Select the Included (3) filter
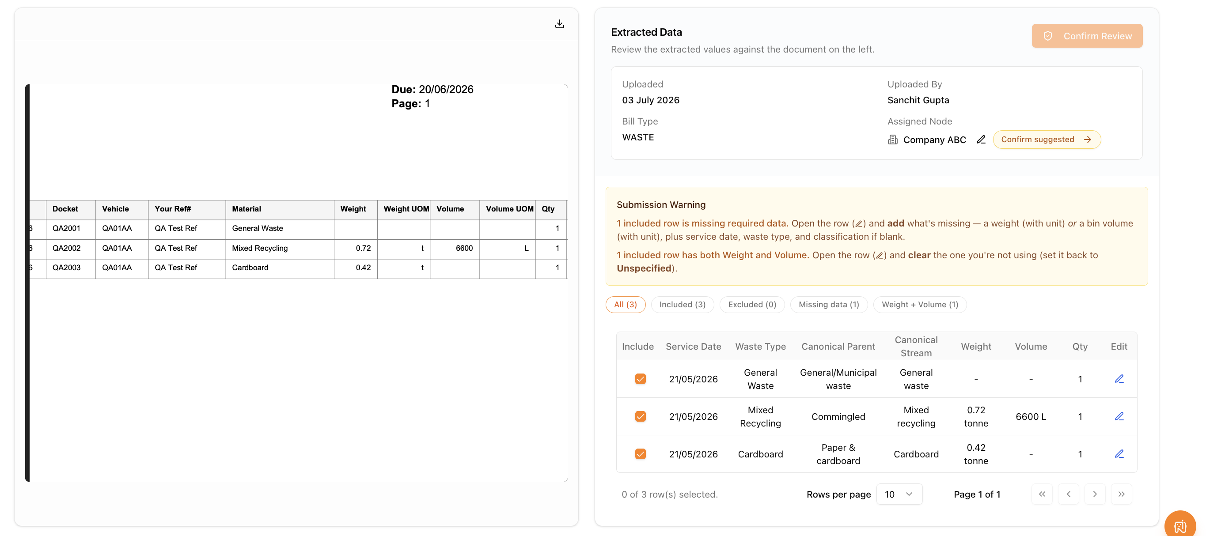Screen dimensions: 1206x536 point(682,305)
